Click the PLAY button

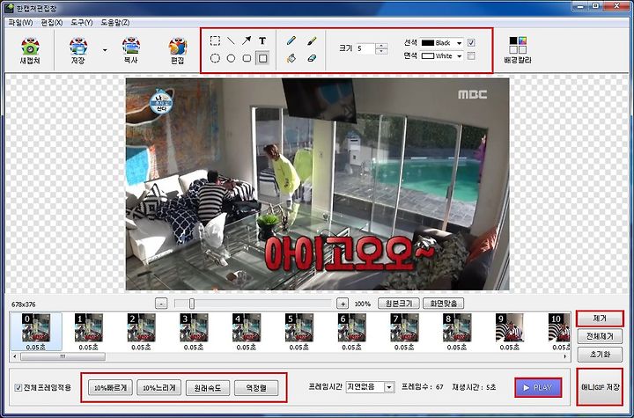538,388
